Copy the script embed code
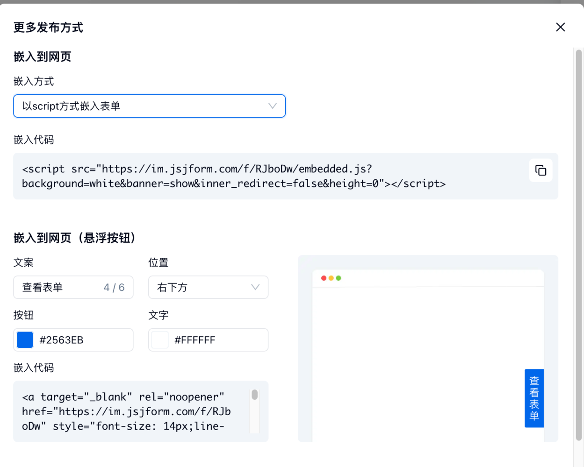Image resolution: width=584 pixels, height=467 pixels. point(541,170)
